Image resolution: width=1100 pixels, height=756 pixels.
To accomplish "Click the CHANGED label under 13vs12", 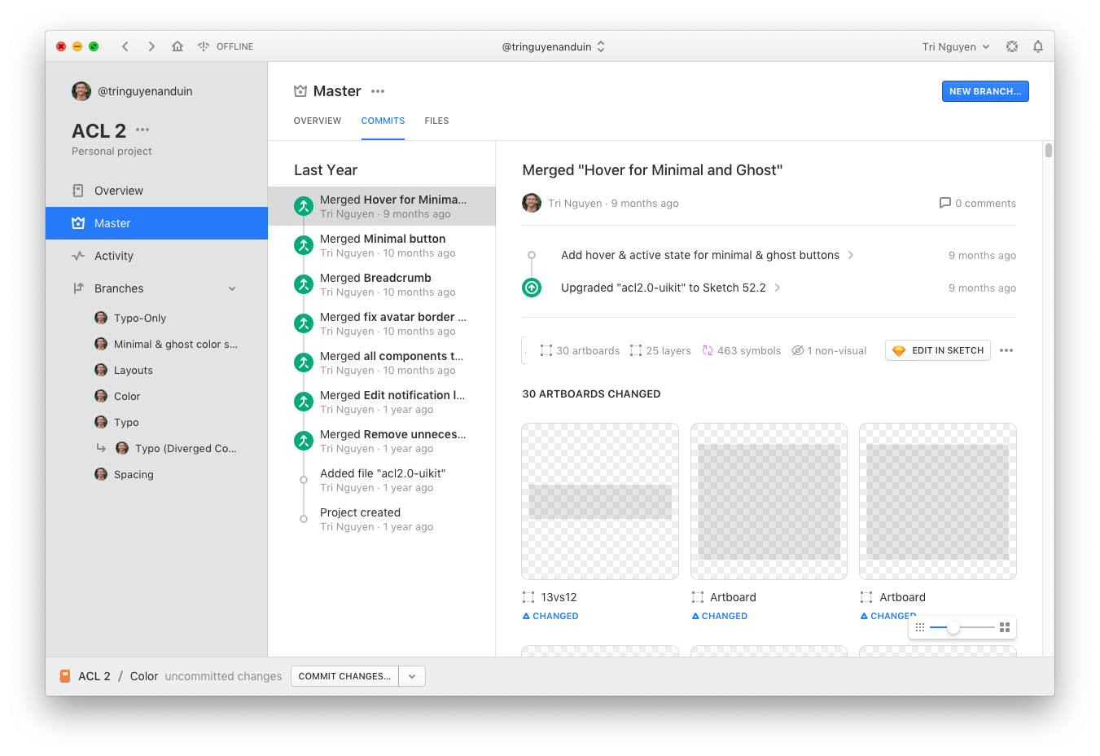I will coord(550,616).
